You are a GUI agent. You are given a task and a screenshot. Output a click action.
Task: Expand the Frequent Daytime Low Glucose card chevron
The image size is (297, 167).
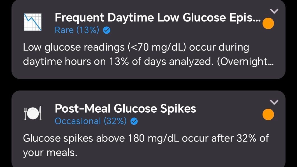click(275, 11)
